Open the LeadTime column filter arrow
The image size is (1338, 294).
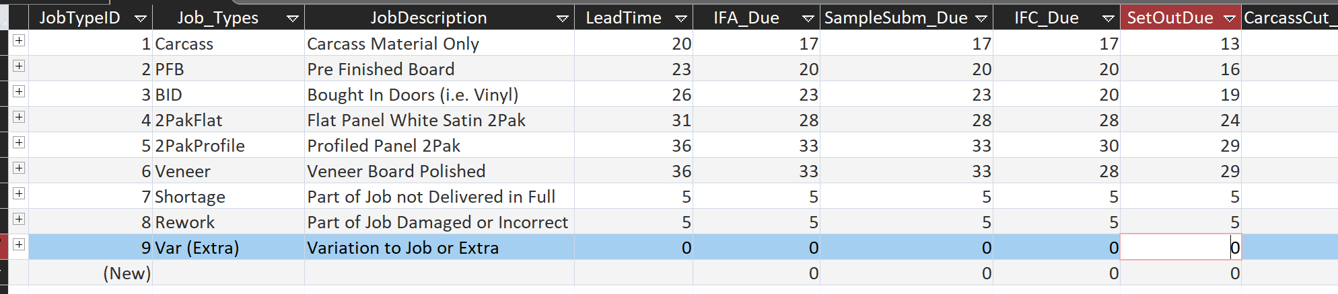(x=681, y=19)
